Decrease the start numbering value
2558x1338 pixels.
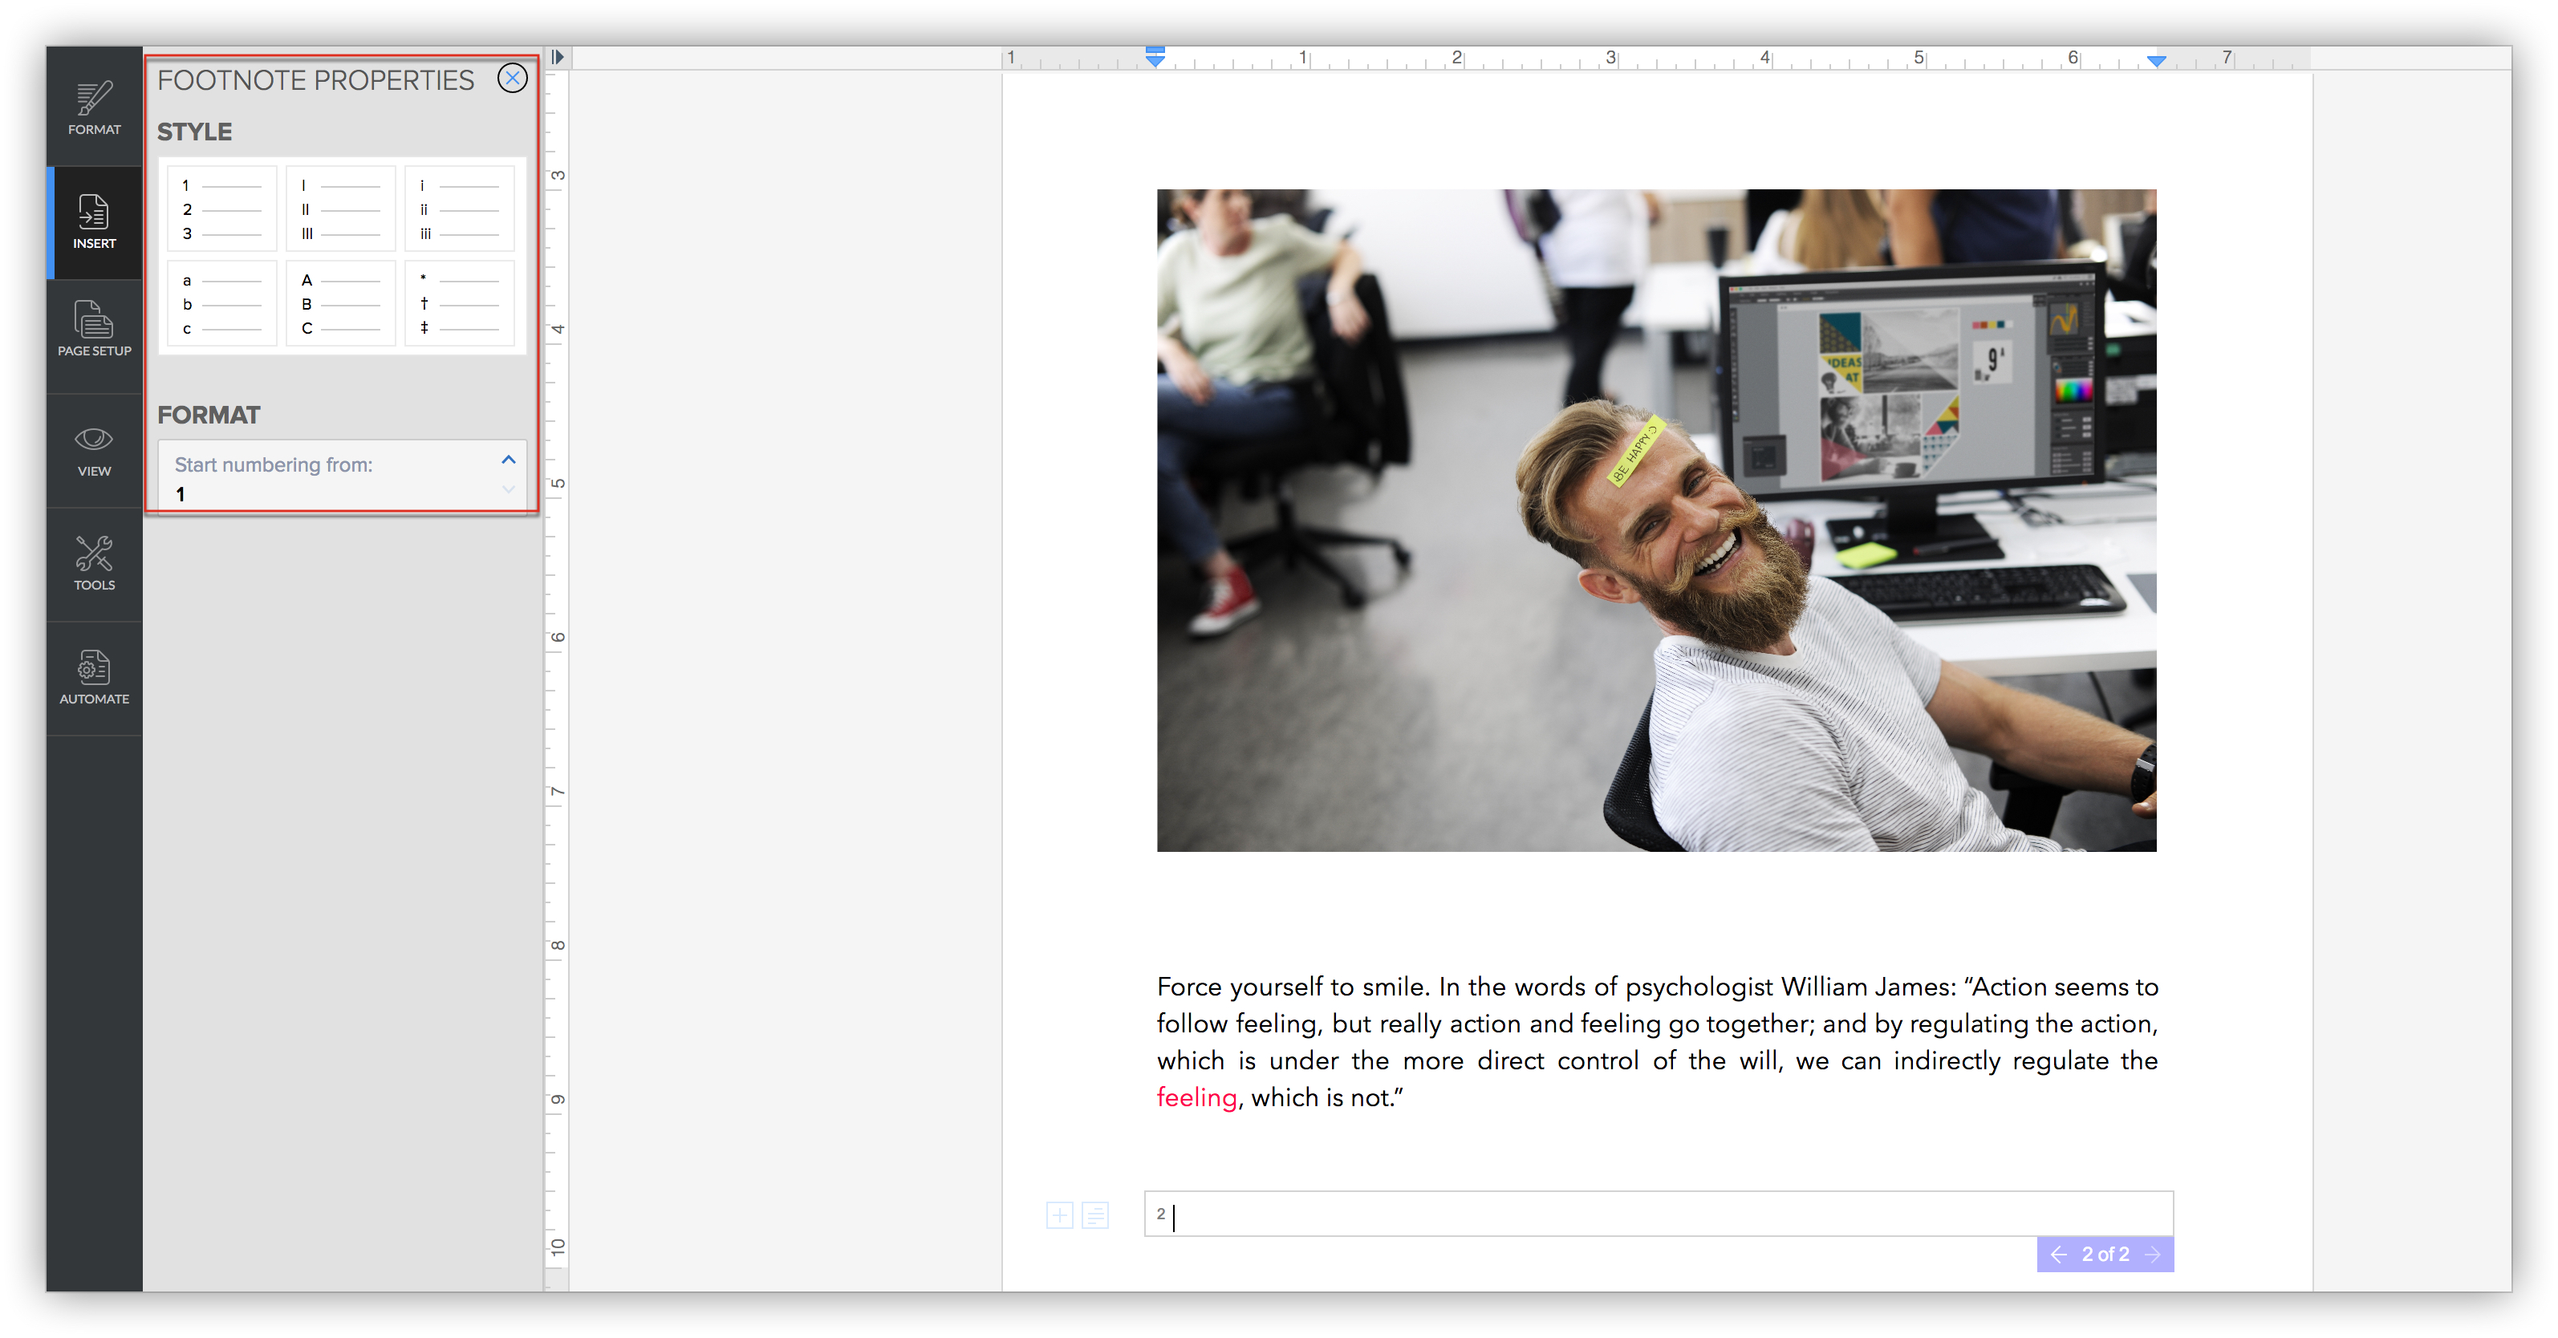[509, 489]
